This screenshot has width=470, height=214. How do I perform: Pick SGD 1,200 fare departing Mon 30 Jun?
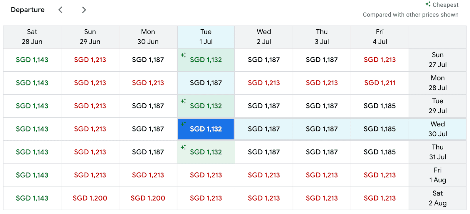tap(148, 198)
